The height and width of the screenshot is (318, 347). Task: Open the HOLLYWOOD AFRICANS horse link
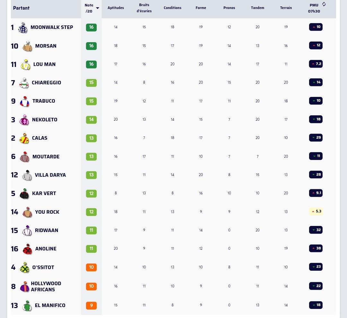[x=46, y=286]
